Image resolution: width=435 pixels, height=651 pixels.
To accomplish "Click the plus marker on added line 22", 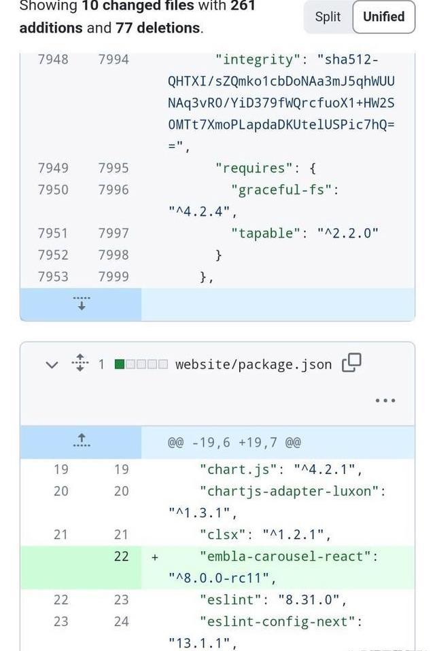I will 155,557.
